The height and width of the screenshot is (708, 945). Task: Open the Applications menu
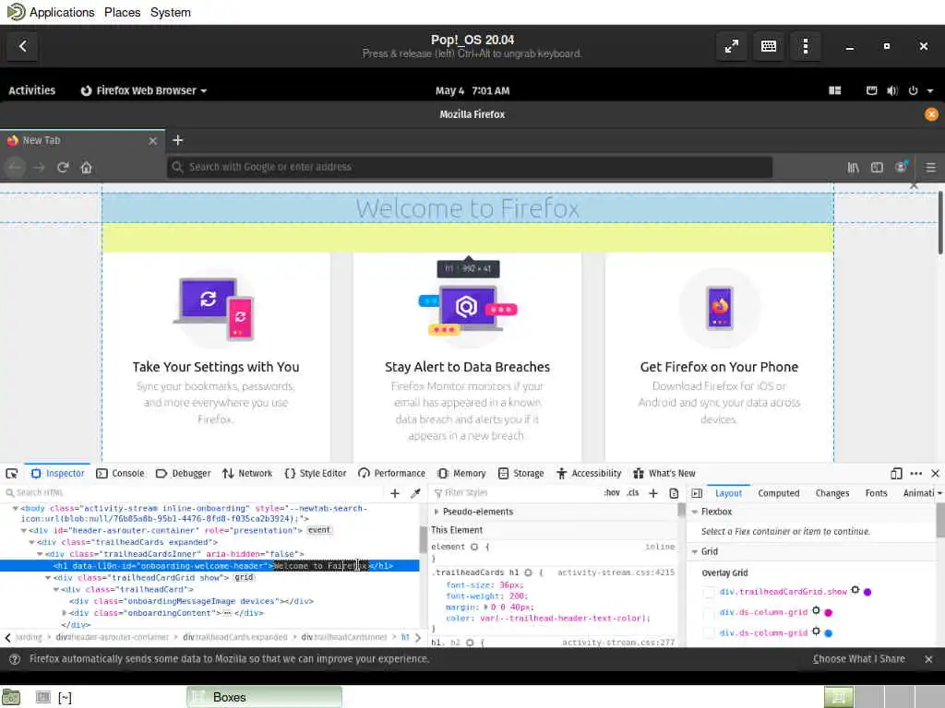[62, 12]
